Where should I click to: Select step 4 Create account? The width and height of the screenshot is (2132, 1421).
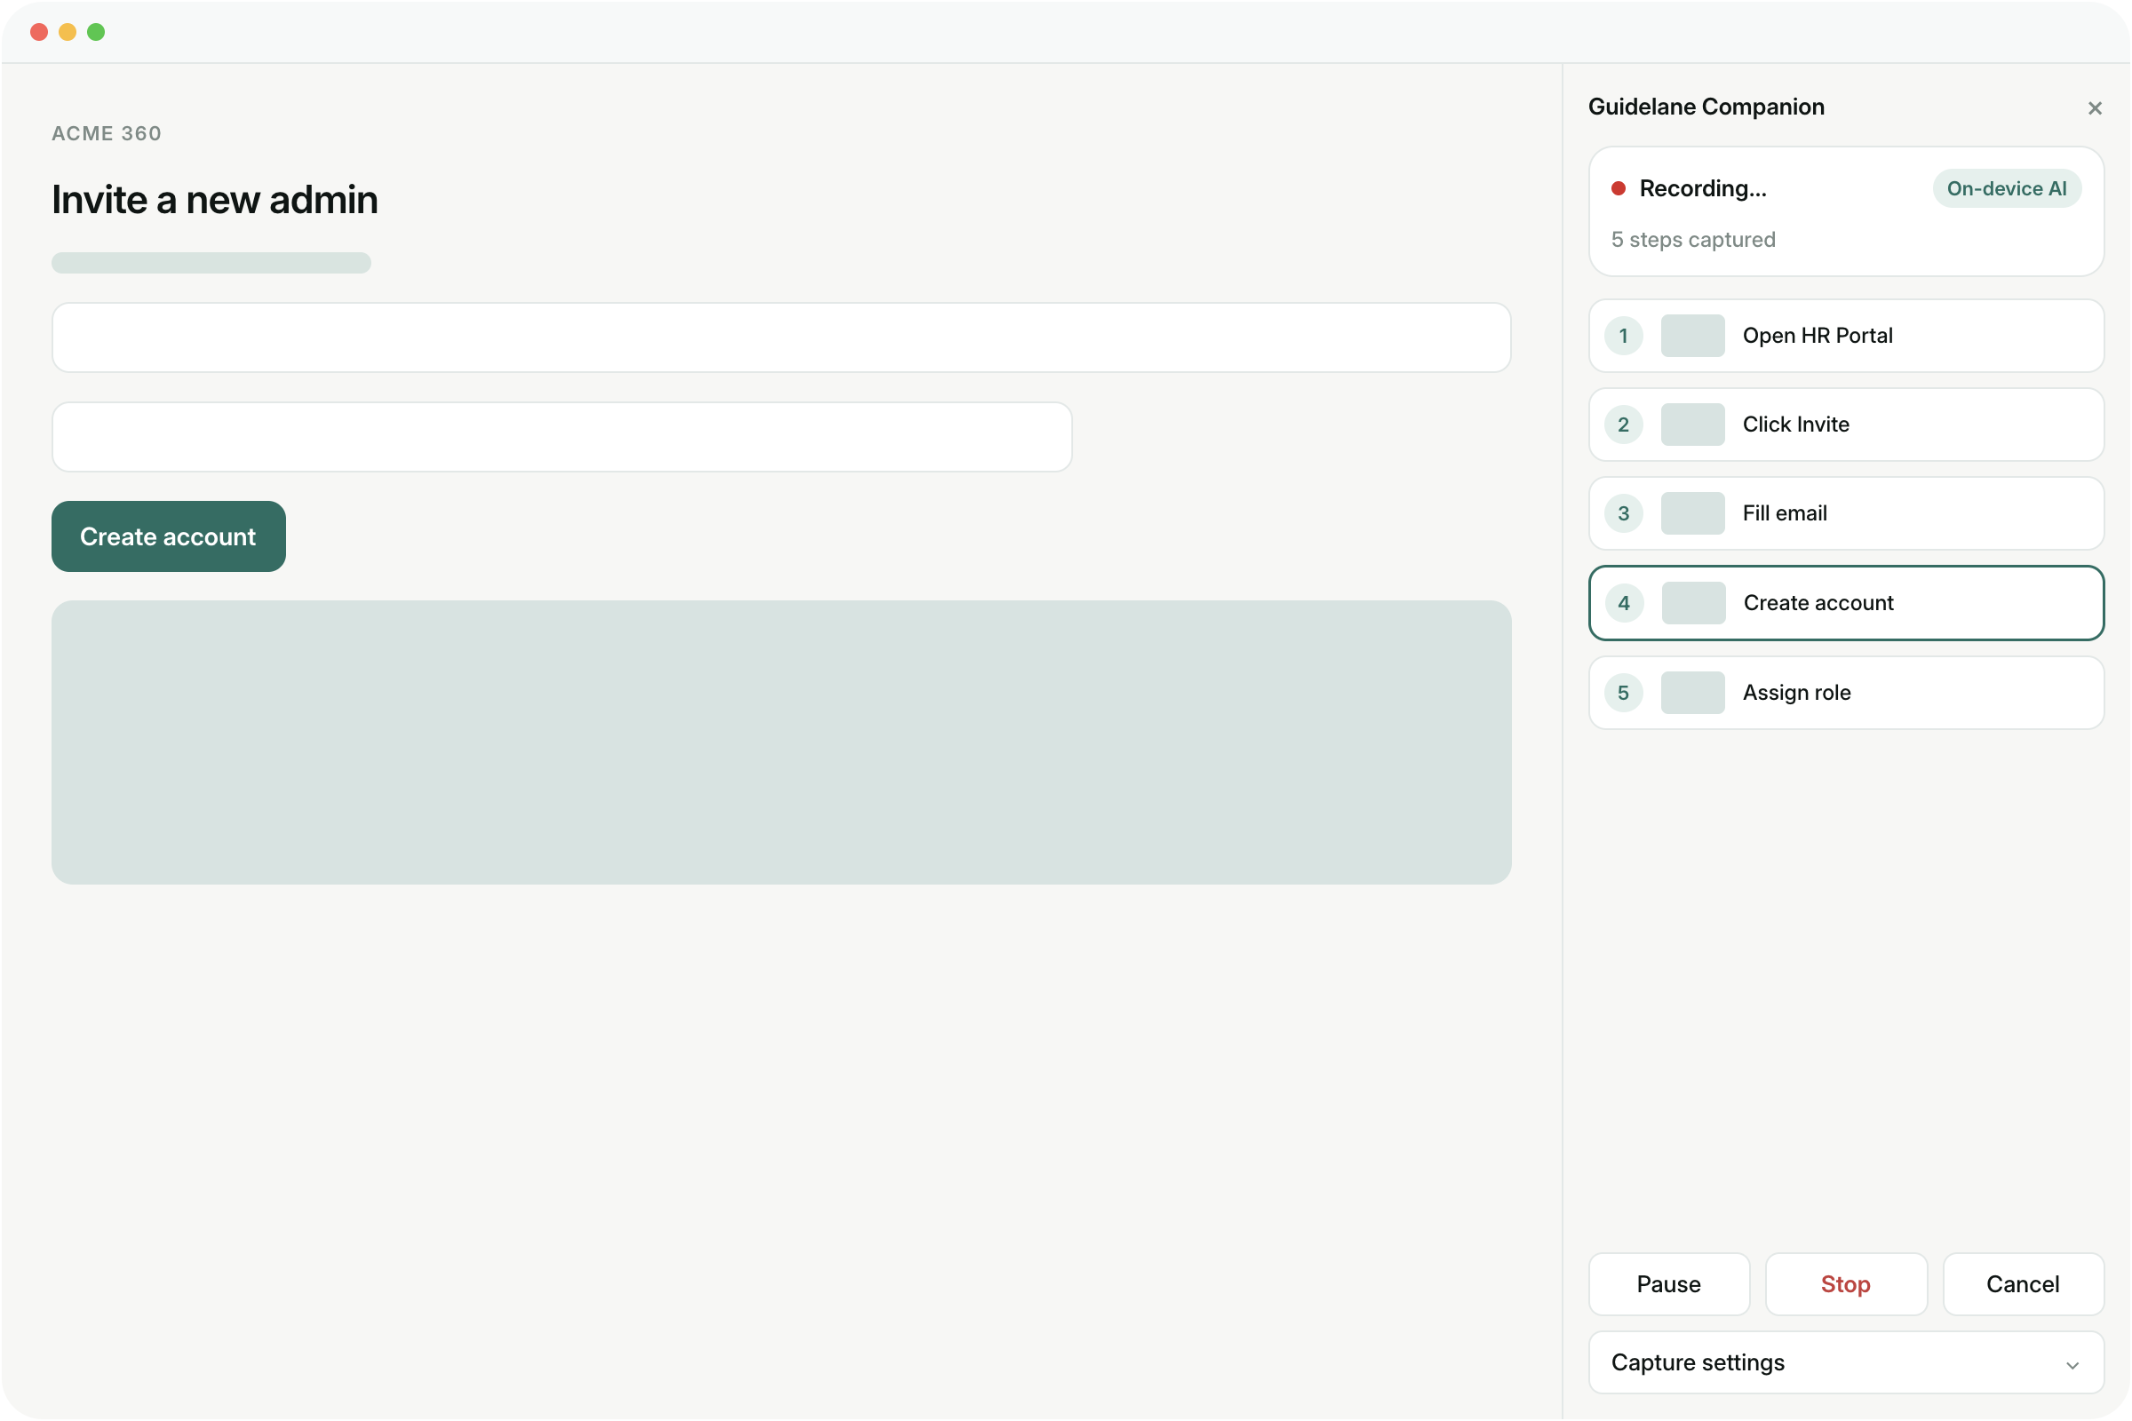tap(1846, 603)
